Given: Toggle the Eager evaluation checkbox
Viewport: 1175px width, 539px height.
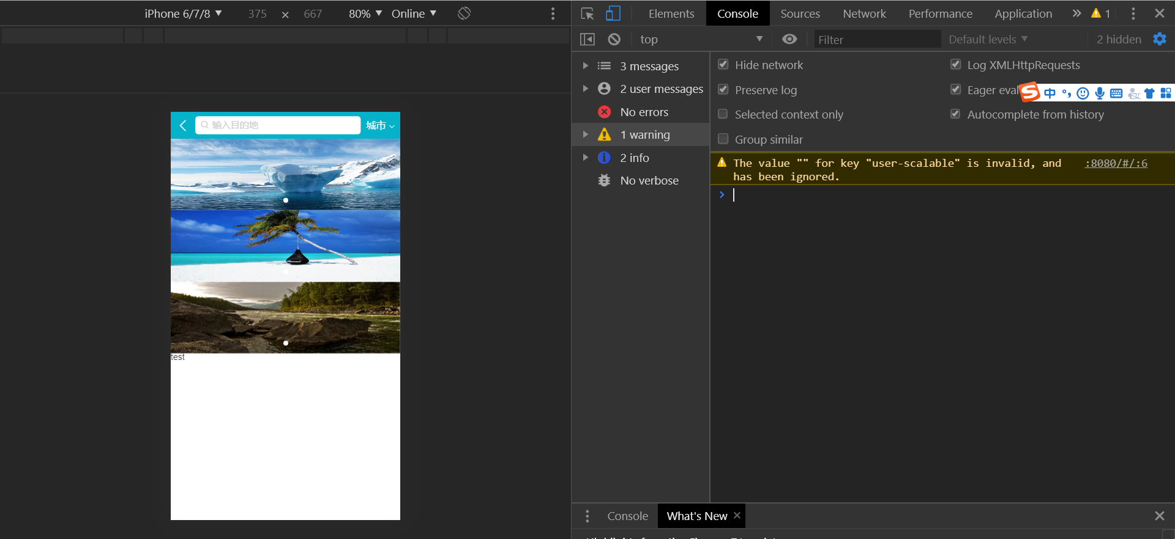Looking at the screenshot, I should pos(955,89).
